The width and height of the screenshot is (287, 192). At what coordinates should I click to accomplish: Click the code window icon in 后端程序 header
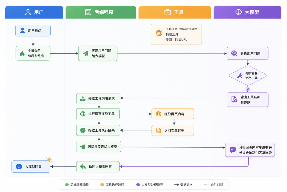(x=88, y=12)
